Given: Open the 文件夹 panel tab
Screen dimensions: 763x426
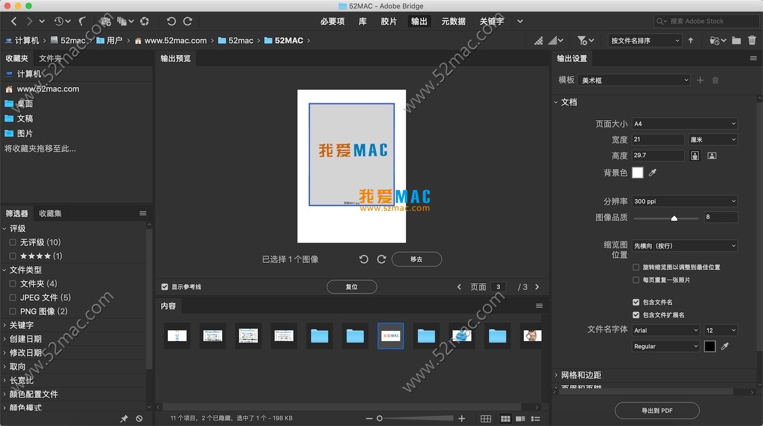Looking at the screenshot, I should [x=50, y=58].
